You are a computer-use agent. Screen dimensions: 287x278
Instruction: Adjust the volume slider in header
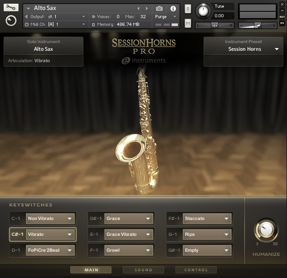(x=258, y=25)
